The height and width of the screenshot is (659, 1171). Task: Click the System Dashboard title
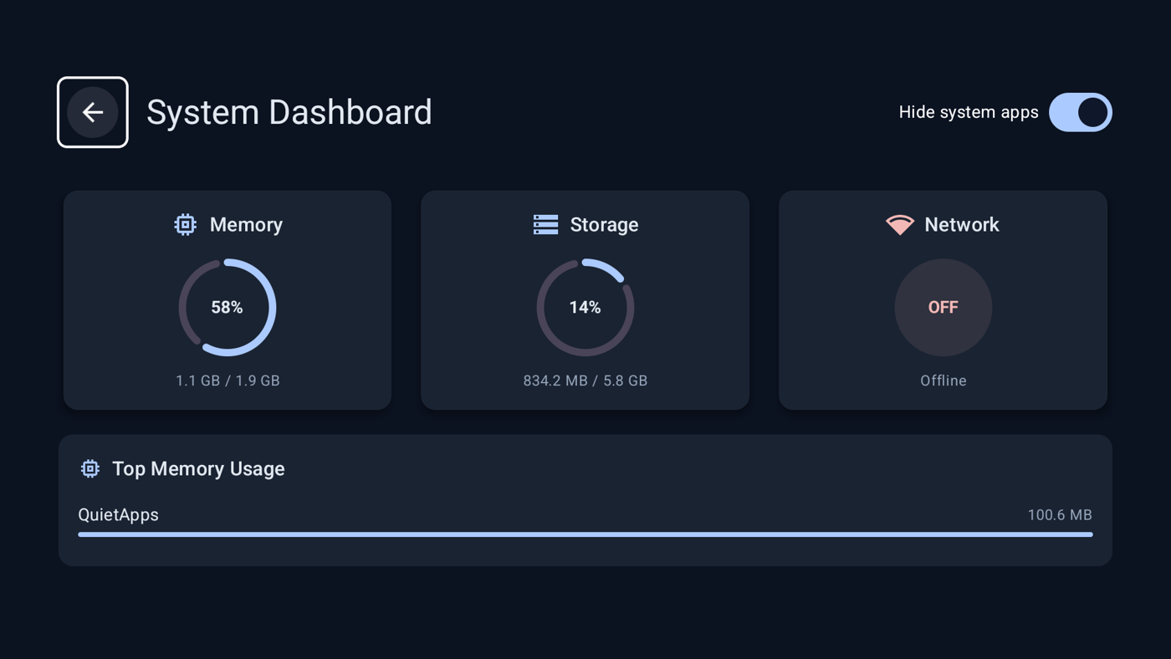(289, 112)
